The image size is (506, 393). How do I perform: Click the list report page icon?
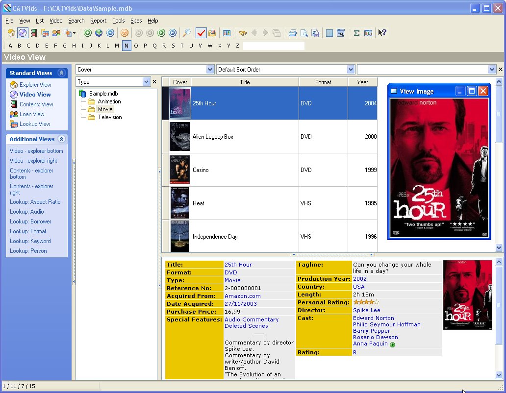(329, 33)
